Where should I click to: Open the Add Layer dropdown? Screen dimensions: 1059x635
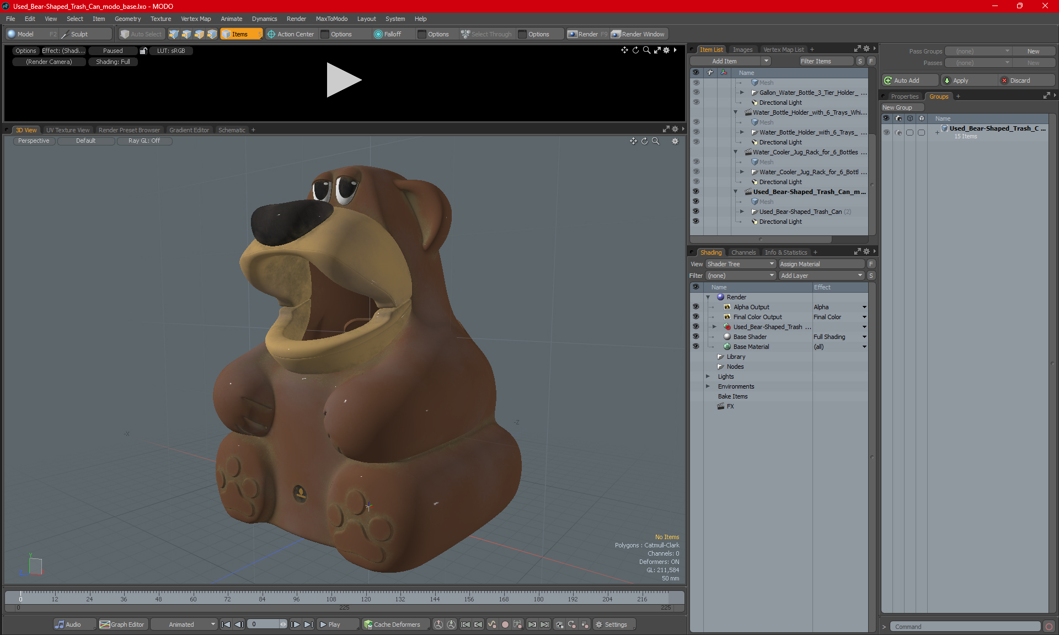[x=821, y=276]
